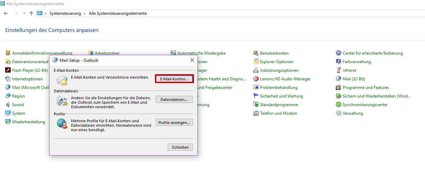The width and height of the screenshot is (425, 171).
Task: Open the Center für erleichterte Bedienung link
Action: [373, 53]
